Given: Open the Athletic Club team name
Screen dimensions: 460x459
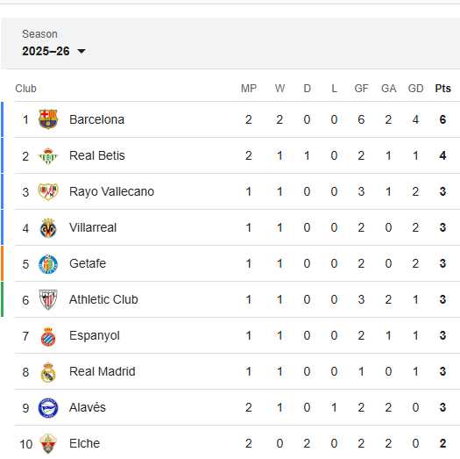Looking at the screenshot, I should coord(103,299).
